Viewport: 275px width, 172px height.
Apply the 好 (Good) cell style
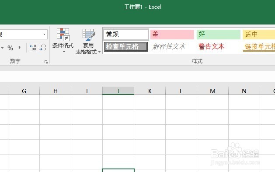[218, 34]
